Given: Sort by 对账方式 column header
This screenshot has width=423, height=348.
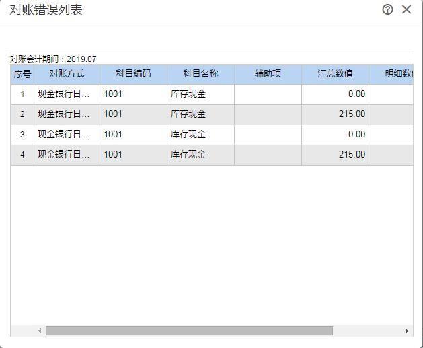Looking at the screenshot, I should click(67, 74).
